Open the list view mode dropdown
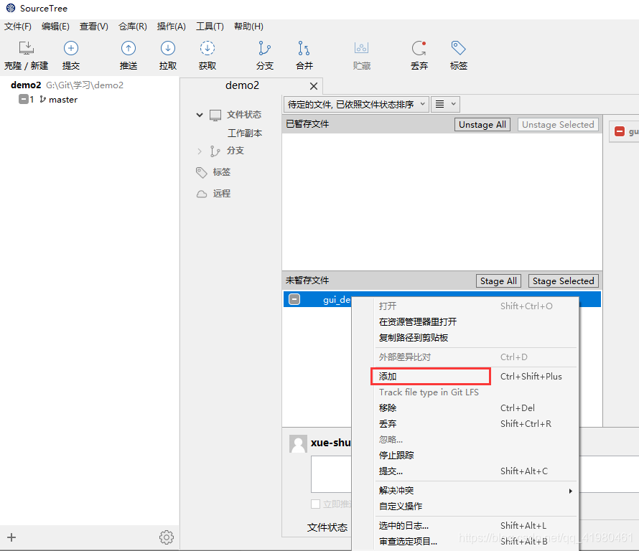Viewport: 639px width, 551px height. (445, 104)
